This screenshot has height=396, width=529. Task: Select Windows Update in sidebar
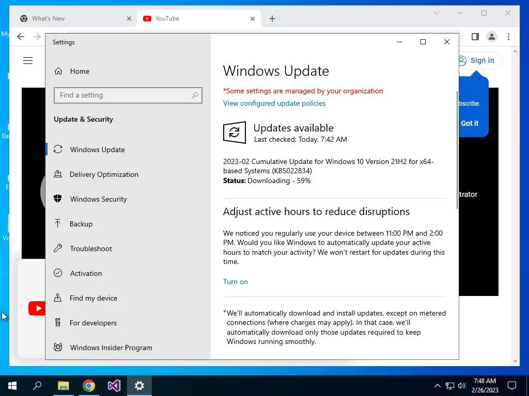[98, 150]
